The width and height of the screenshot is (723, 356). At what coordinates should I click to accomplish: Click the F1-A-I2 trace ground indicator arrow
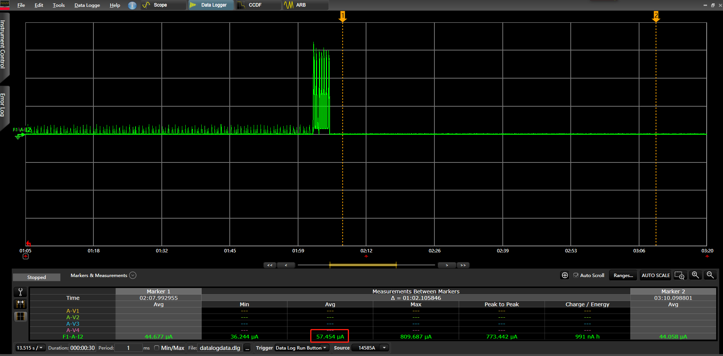pyautogui.click(x=20, y=136)
